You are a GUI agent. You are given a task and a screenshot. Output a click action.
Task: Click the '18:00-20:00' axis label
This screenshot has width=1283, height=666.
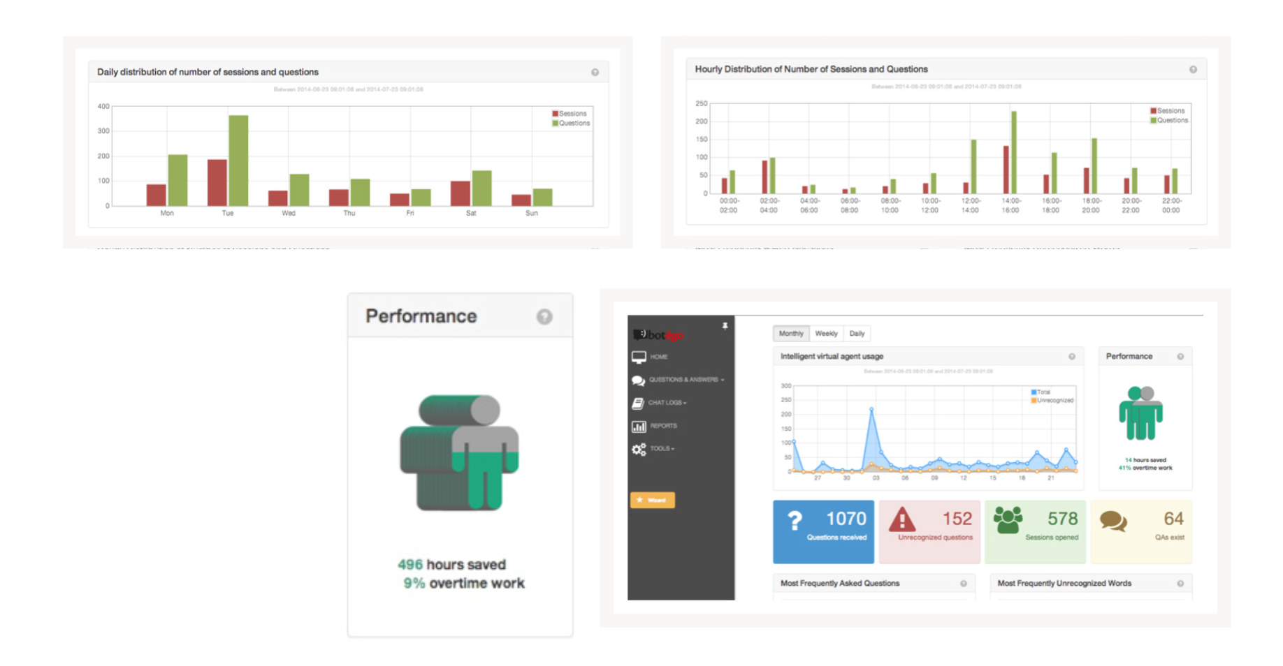pyautogui.click(x=1091, y=206)
